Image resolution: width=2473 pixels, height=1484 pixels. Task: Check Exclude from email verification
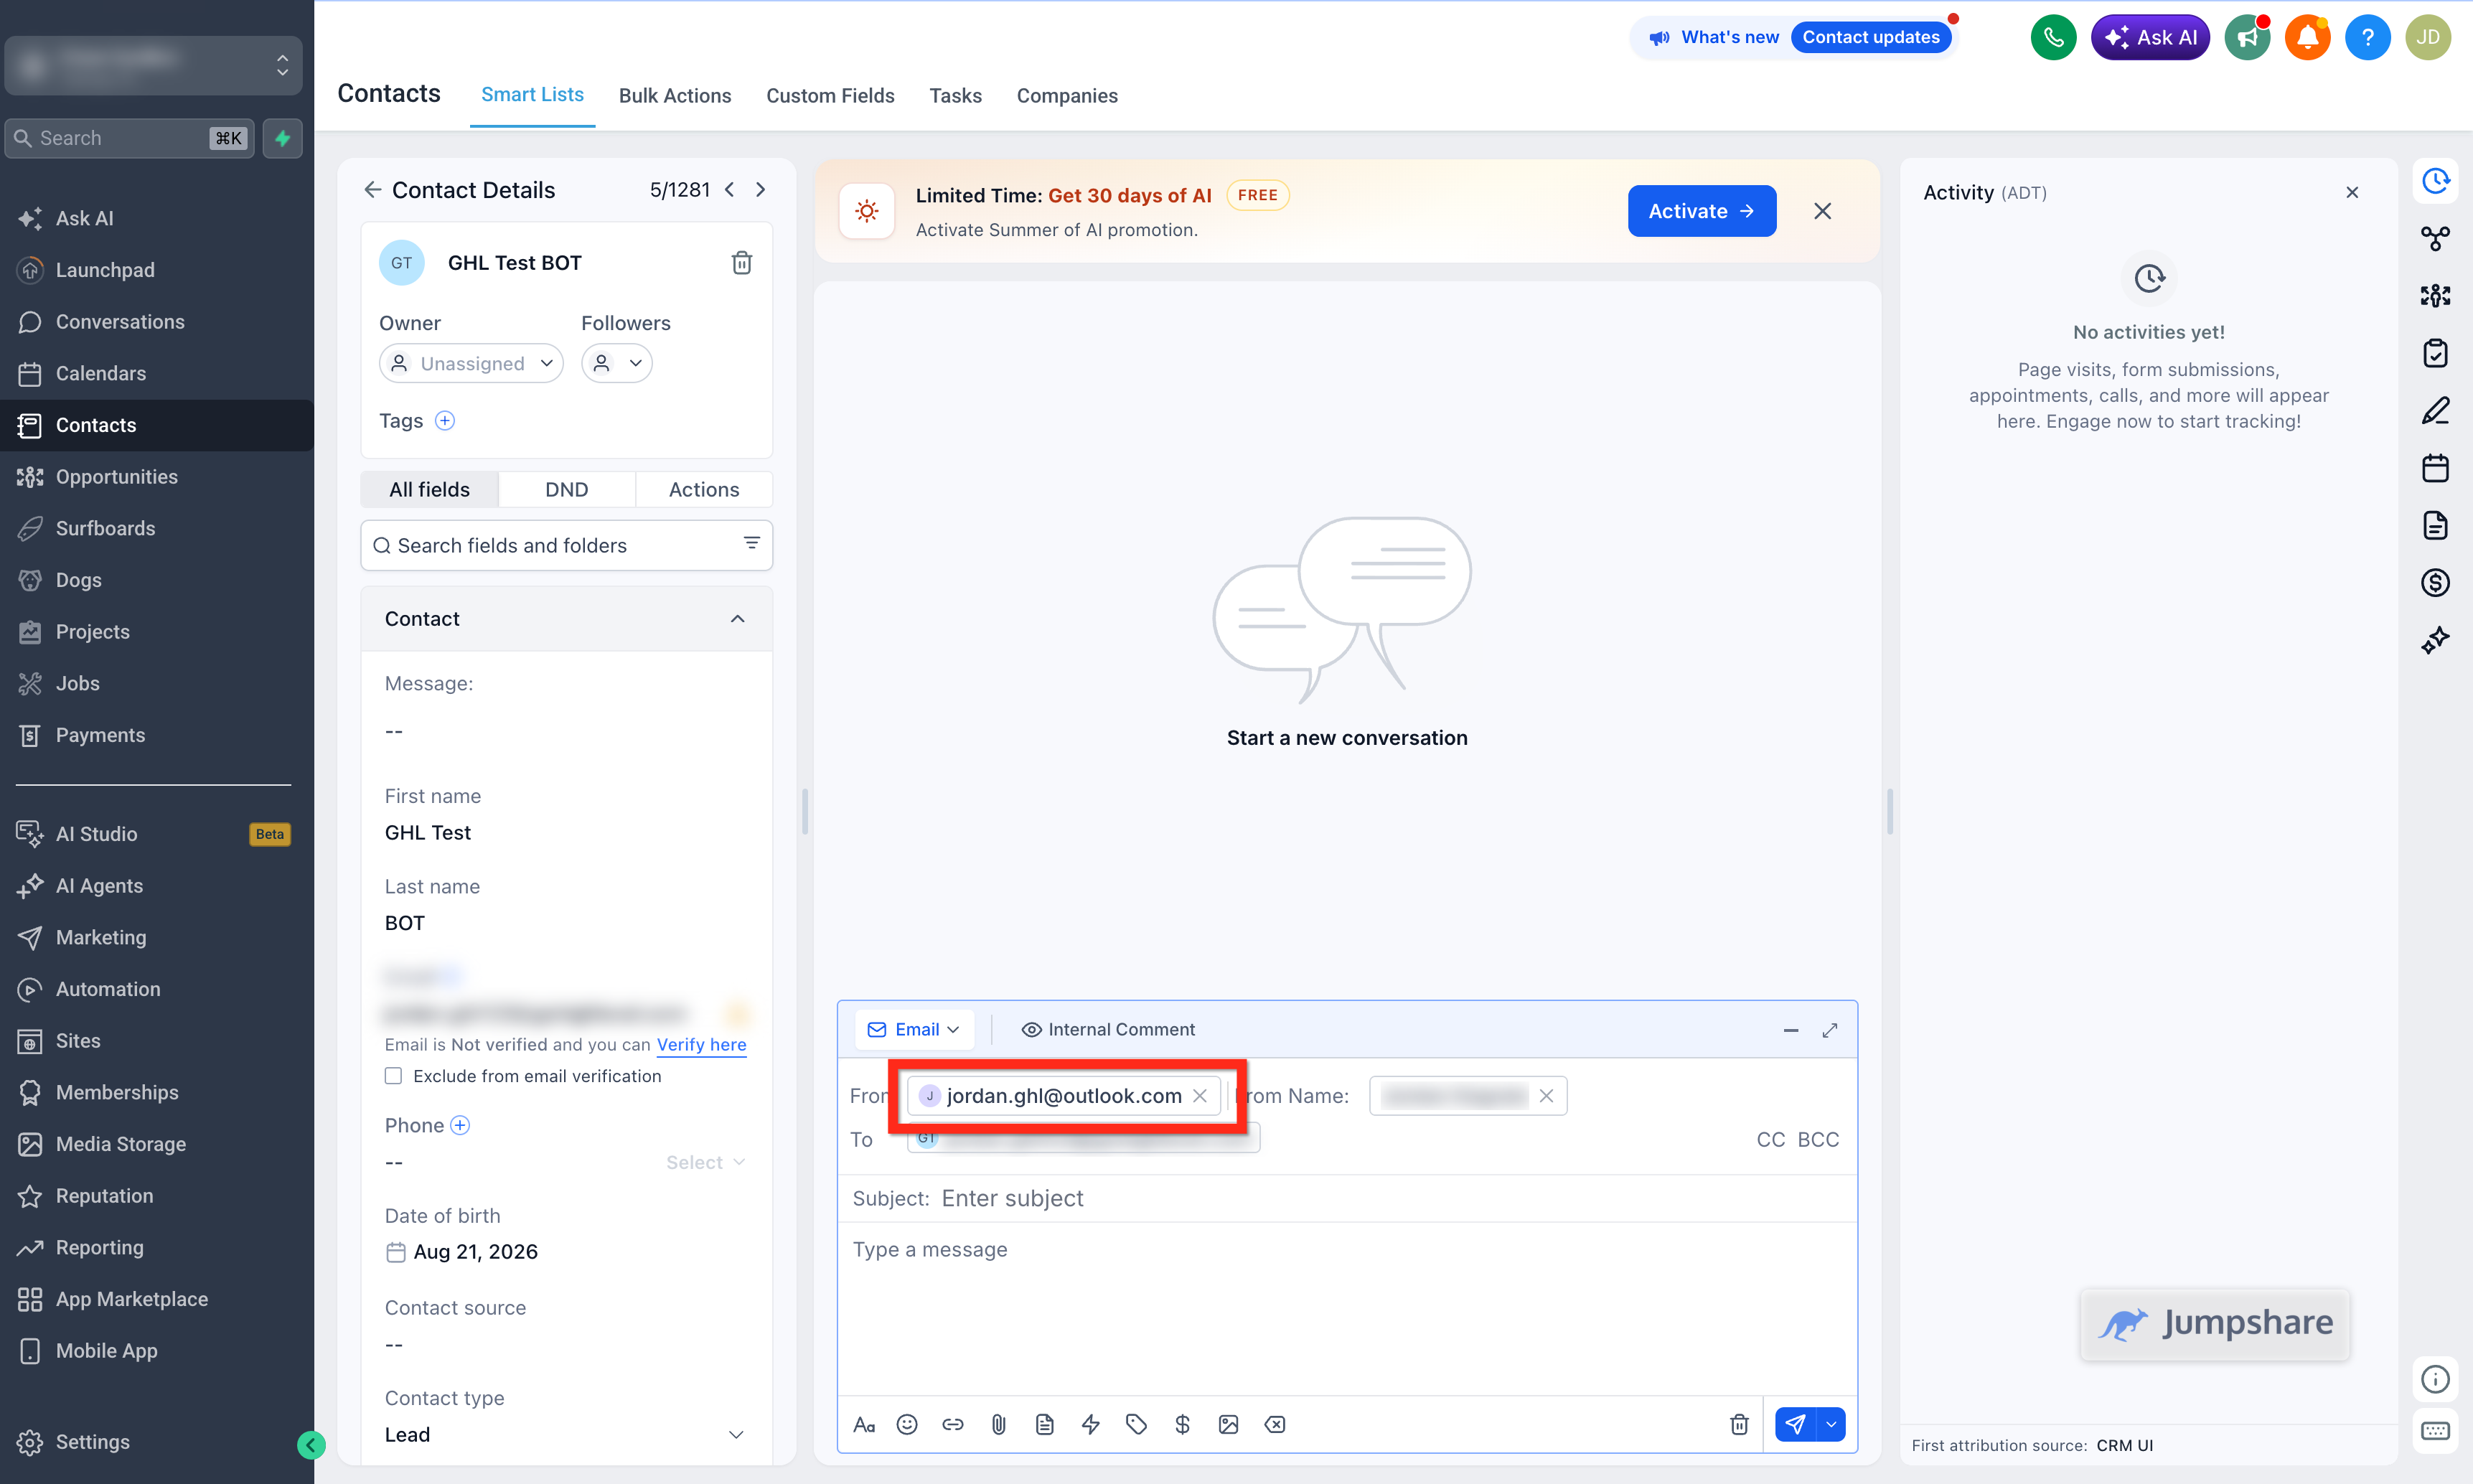click(394, 1076)
